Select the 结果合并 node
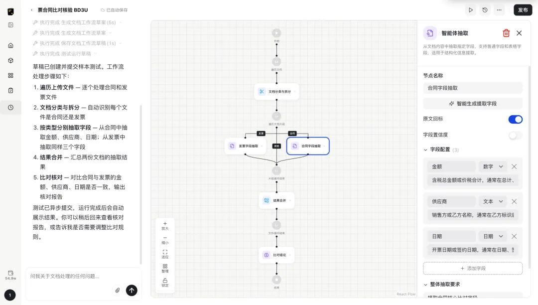Screen dimensions: 538x305 276,200
